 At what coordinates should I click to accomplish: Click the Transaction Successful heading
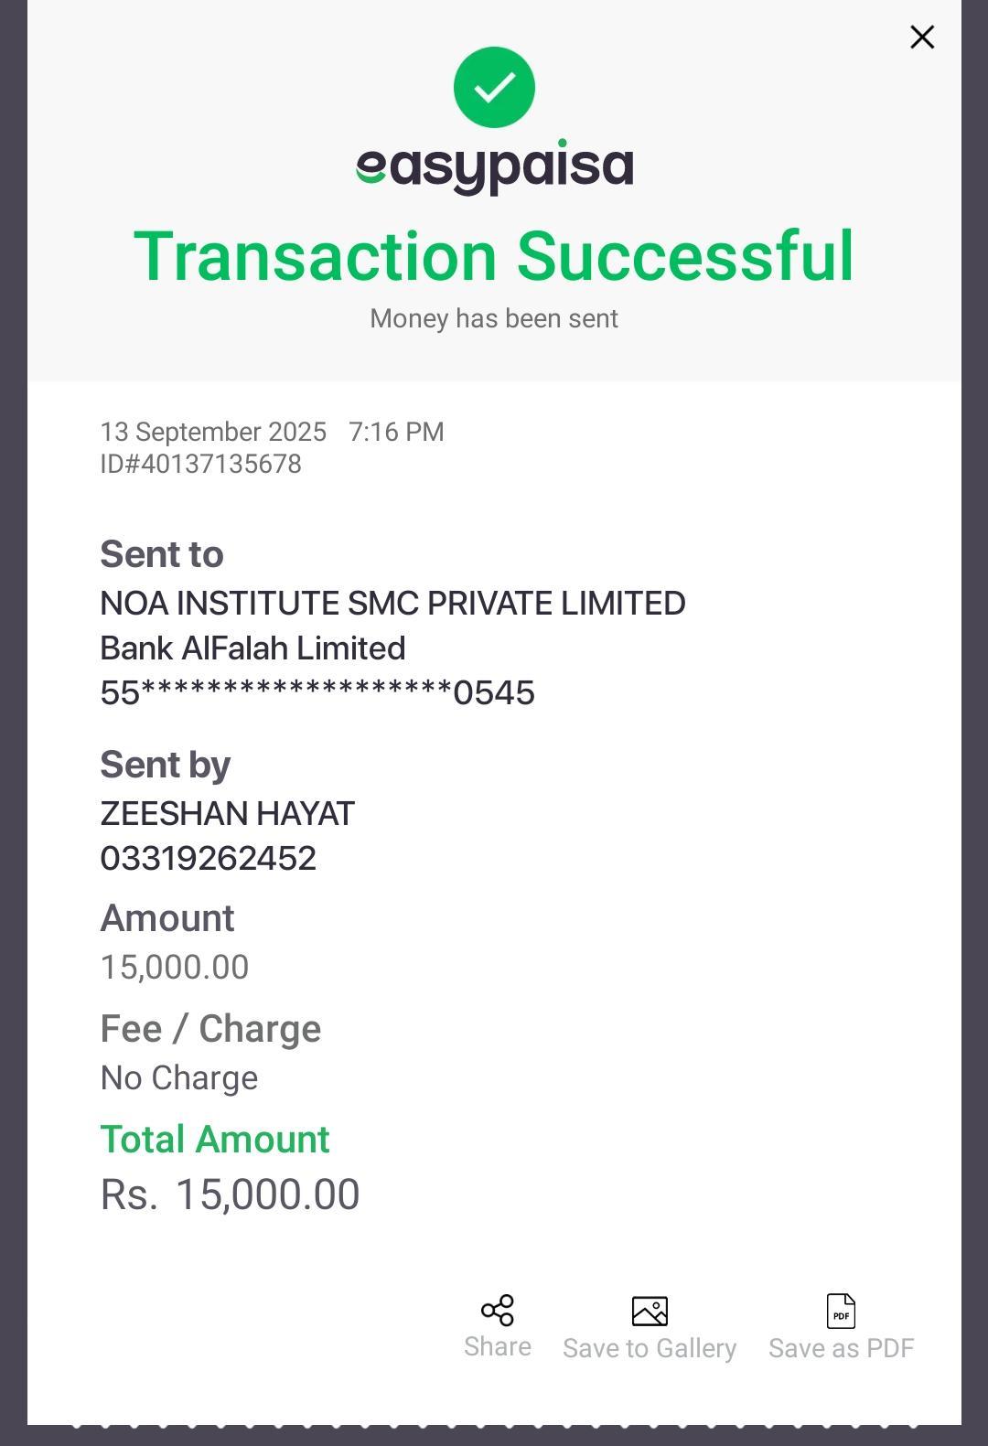tap(494, 256)
